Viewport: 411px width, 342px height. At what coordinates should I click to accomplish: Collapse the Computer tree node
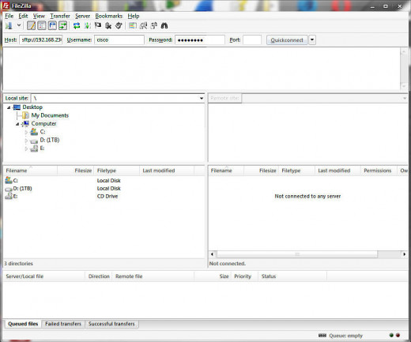(x=17, y=124)
